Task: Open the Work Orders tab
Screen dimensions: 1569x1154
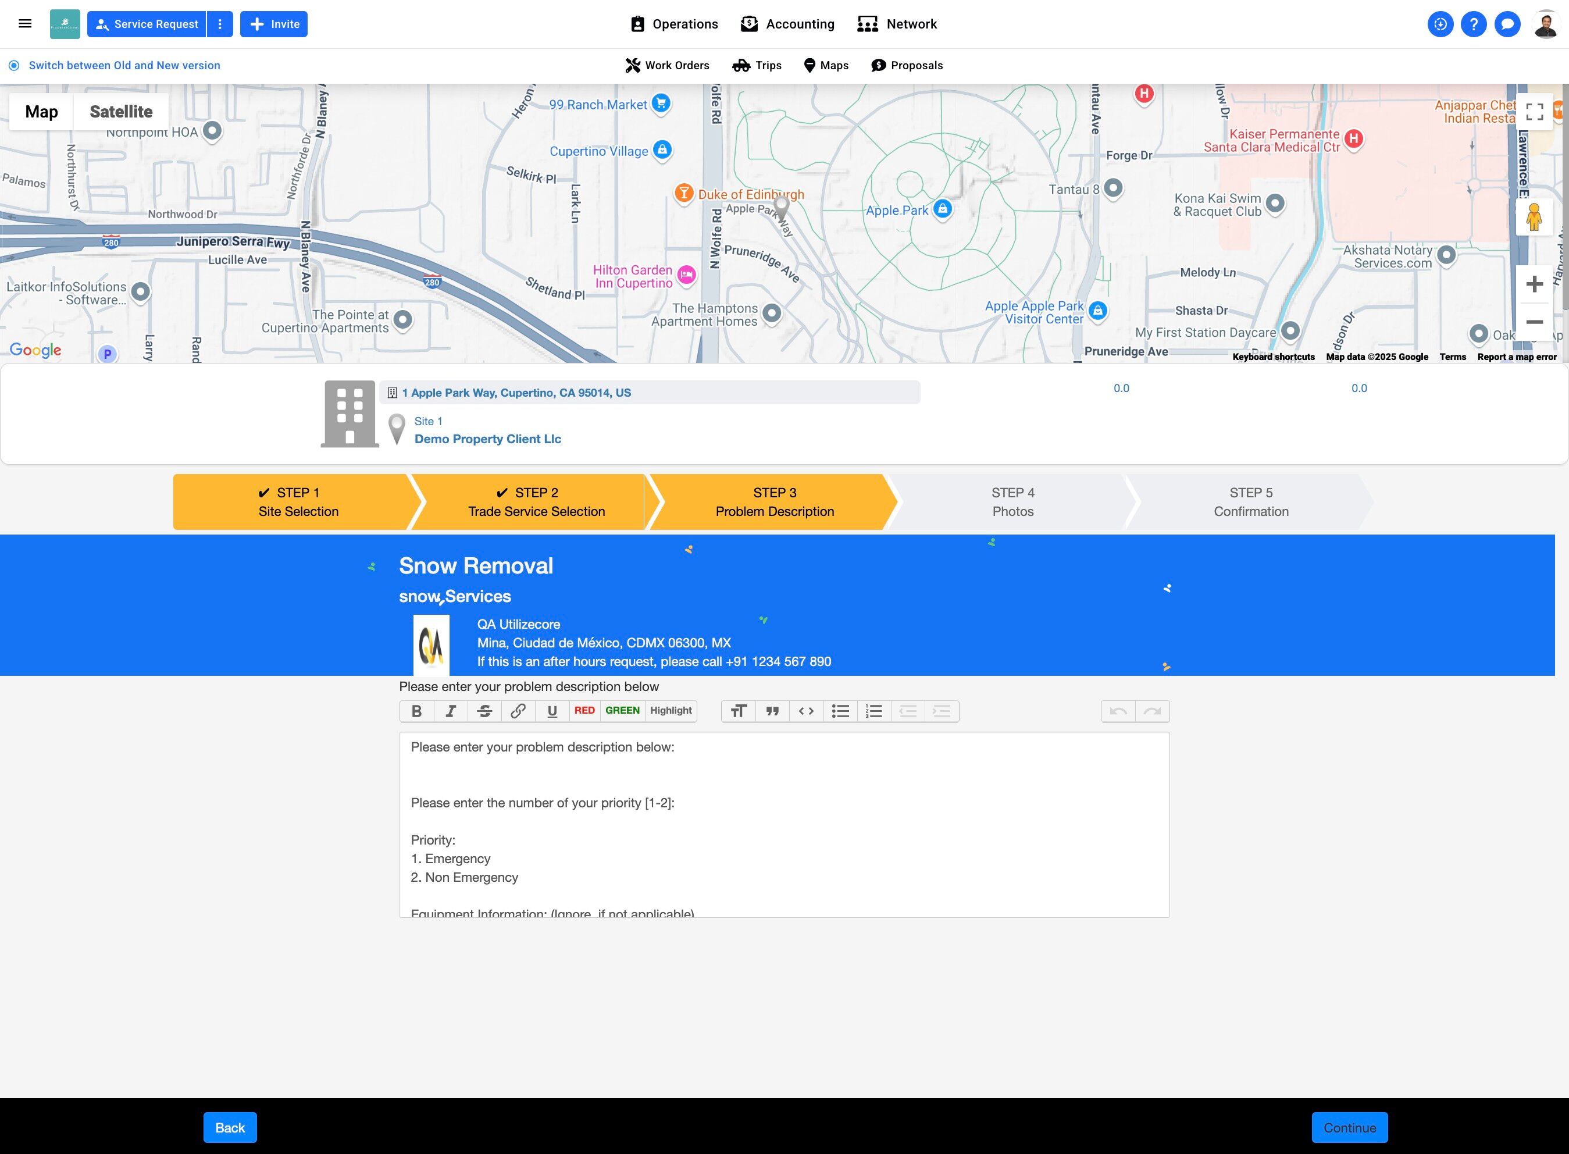Action: click(667, 66)
